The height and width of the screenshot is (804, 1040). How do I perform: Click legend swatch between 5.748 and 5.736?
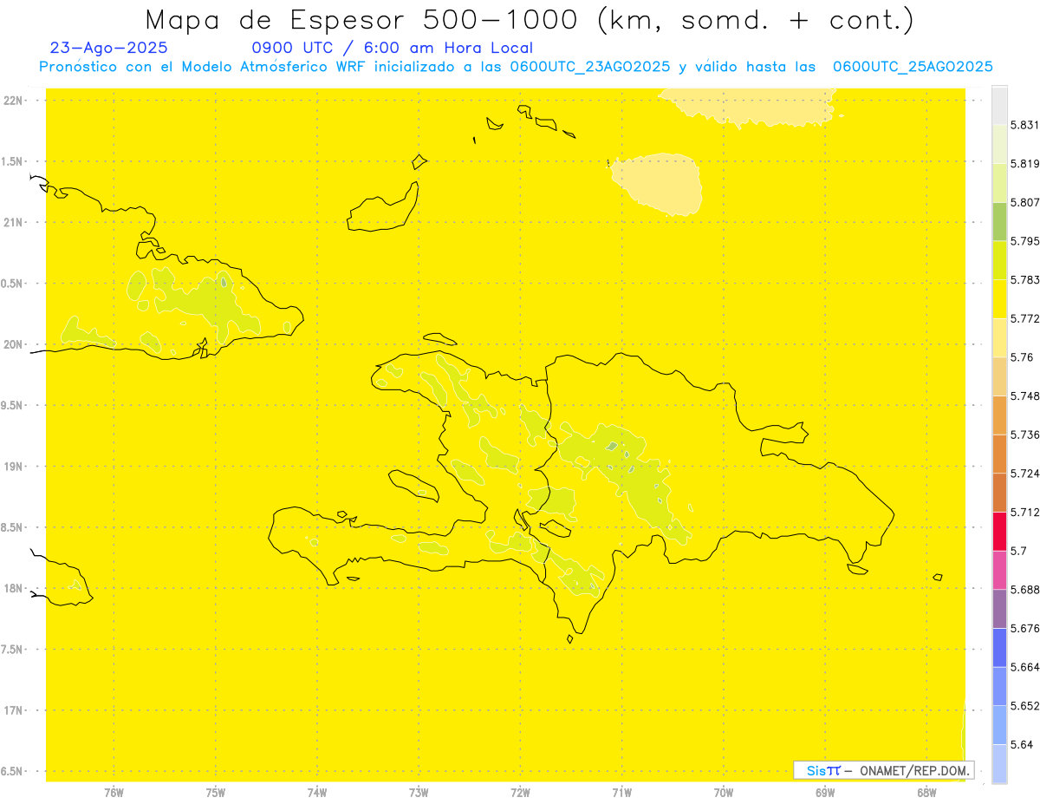click(x=999, y=415)
